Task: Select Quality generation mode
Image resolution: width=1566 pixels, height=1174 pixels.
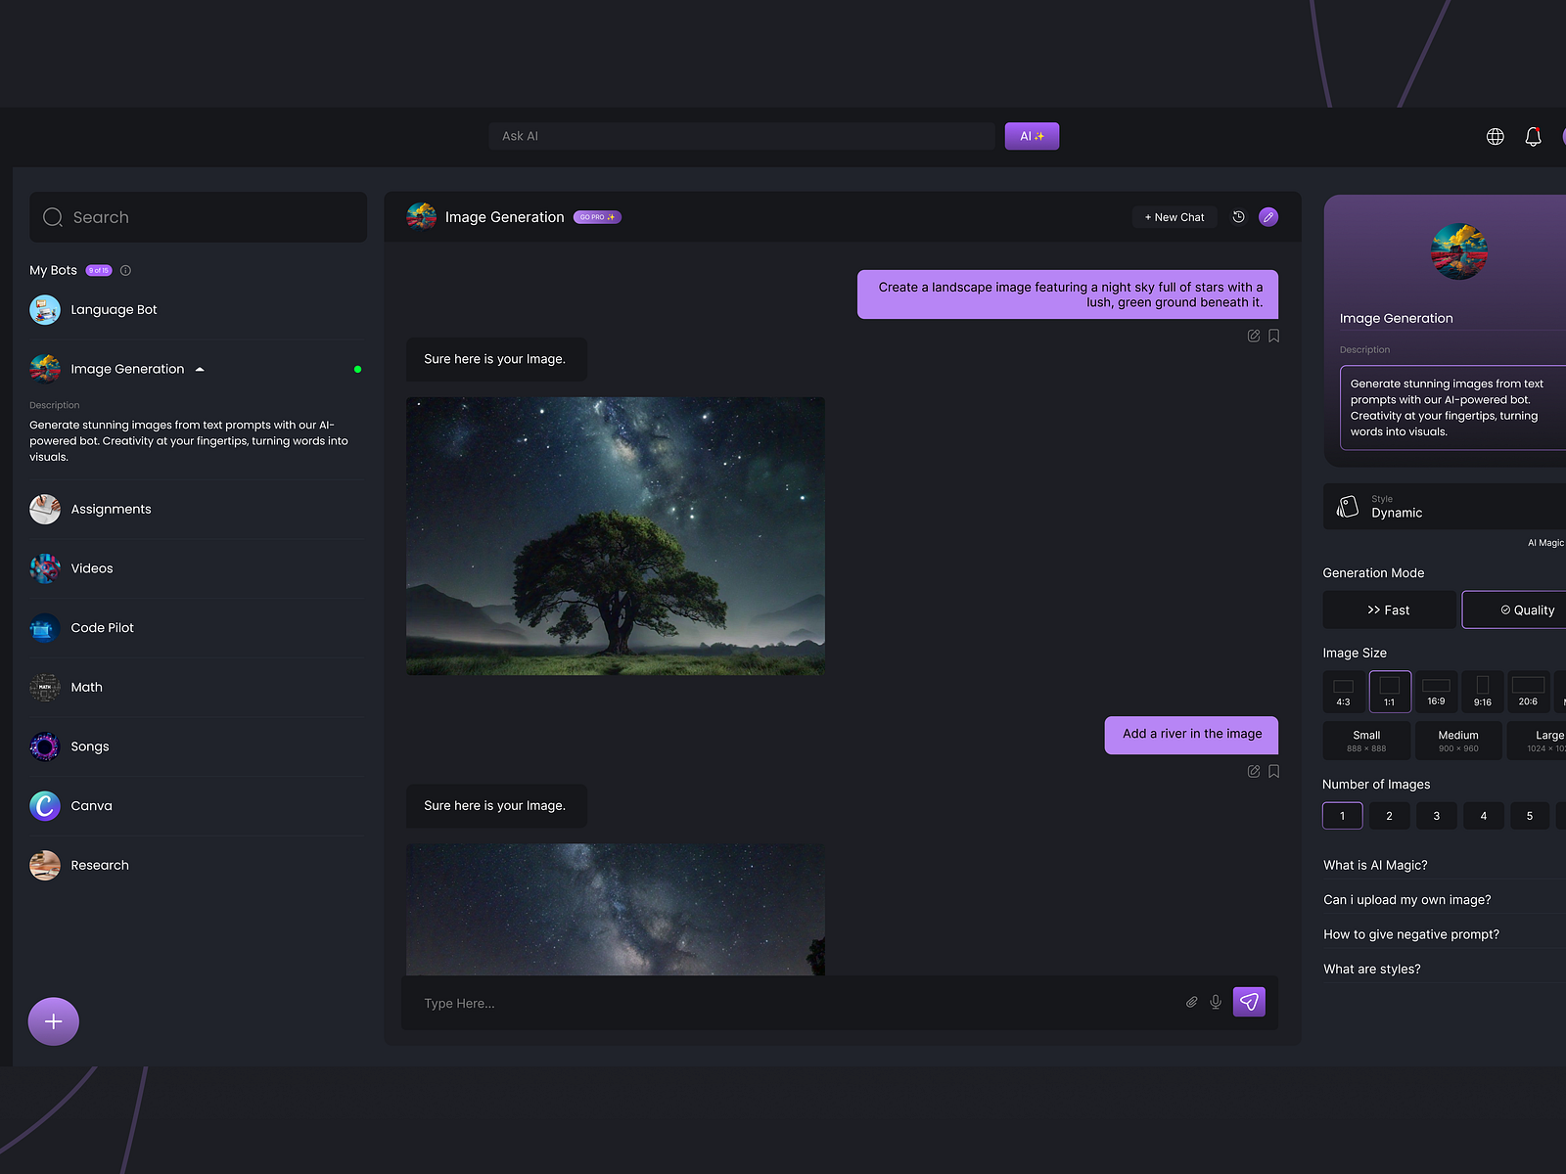Action: (x=1523, y=610)
